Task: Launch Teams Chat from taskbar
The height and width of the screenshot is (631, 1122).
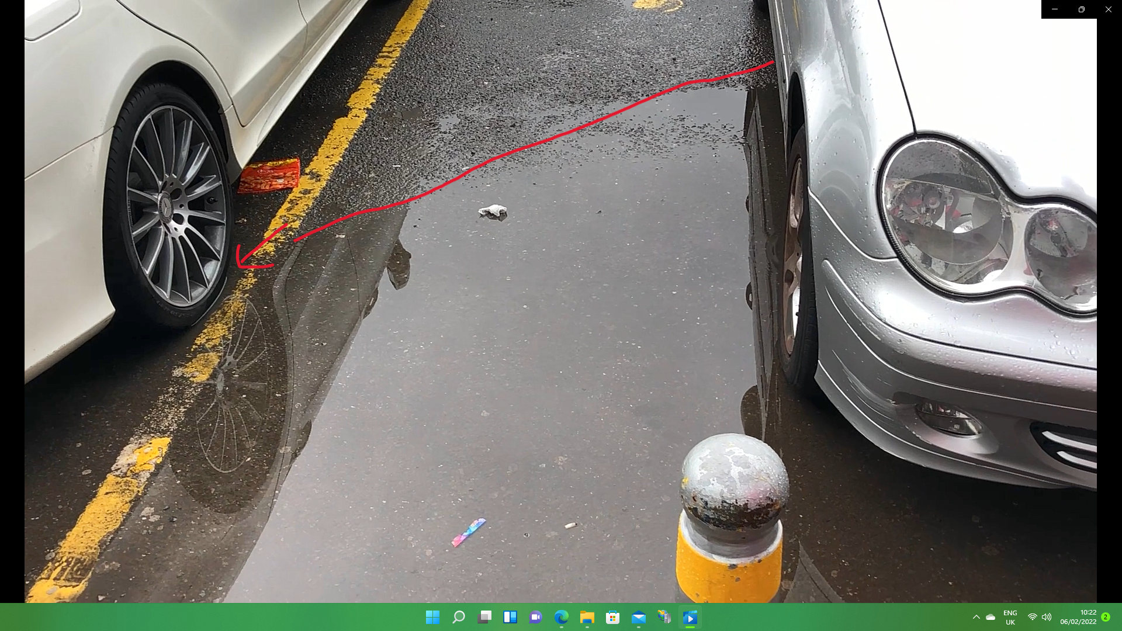Action: click(535, 617)
